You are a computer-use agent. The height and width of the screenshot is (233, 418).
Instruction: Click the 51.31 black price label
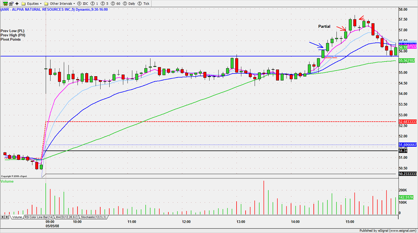click(x=403, y=151)
